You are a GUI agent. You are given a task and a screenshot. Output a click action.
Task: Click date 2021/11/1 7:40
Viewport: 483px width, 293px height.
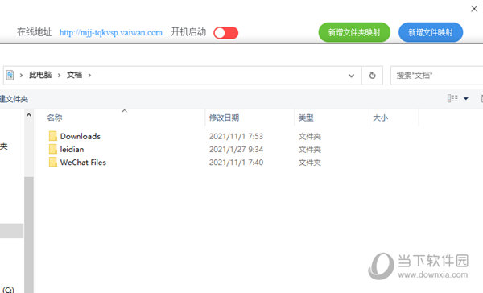[236, 163]
